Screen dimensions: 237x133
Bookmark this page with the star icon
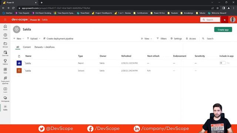click(x=217, y=8)
